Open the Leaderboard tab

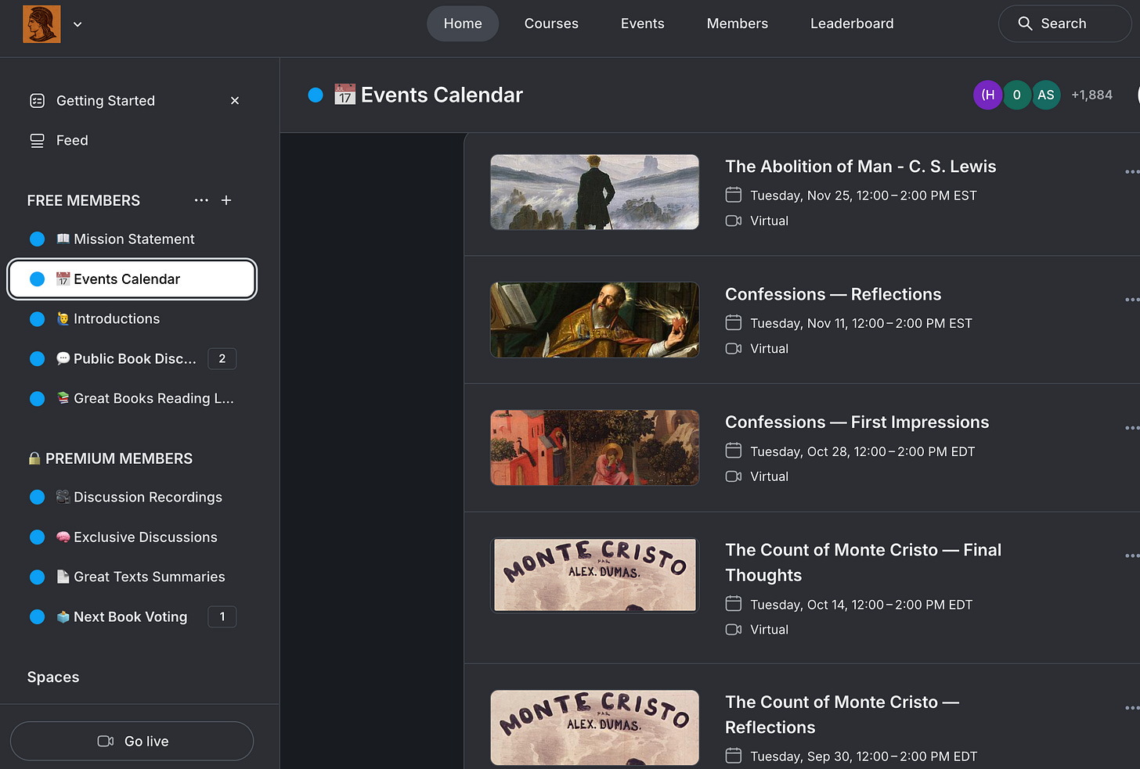coord(852,23)
